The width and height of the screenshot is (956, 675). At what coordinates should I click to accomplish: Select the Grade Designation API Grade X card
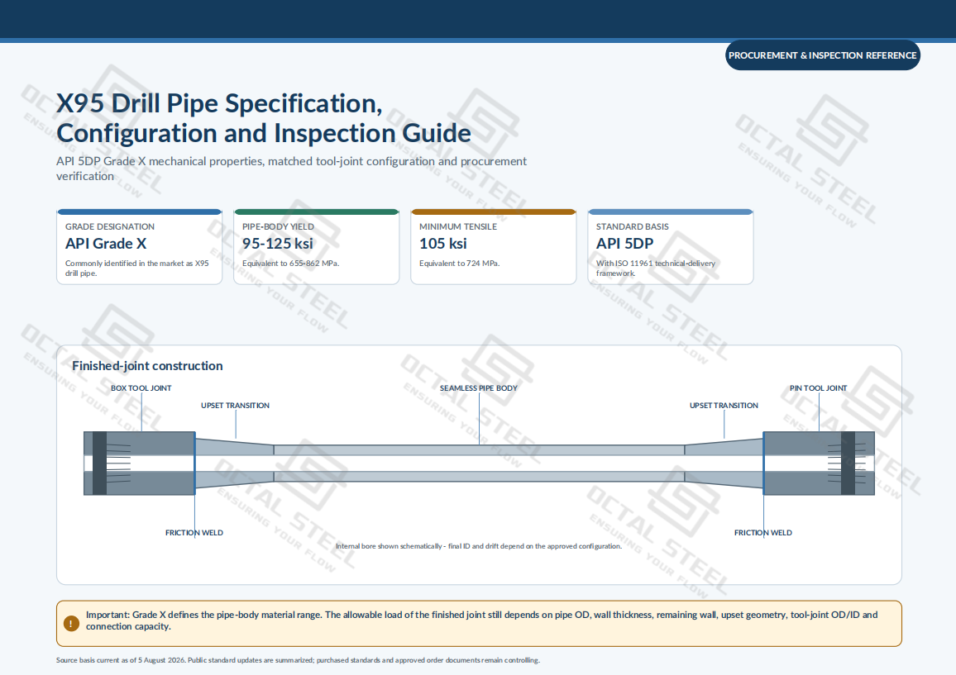coord(140,247)
